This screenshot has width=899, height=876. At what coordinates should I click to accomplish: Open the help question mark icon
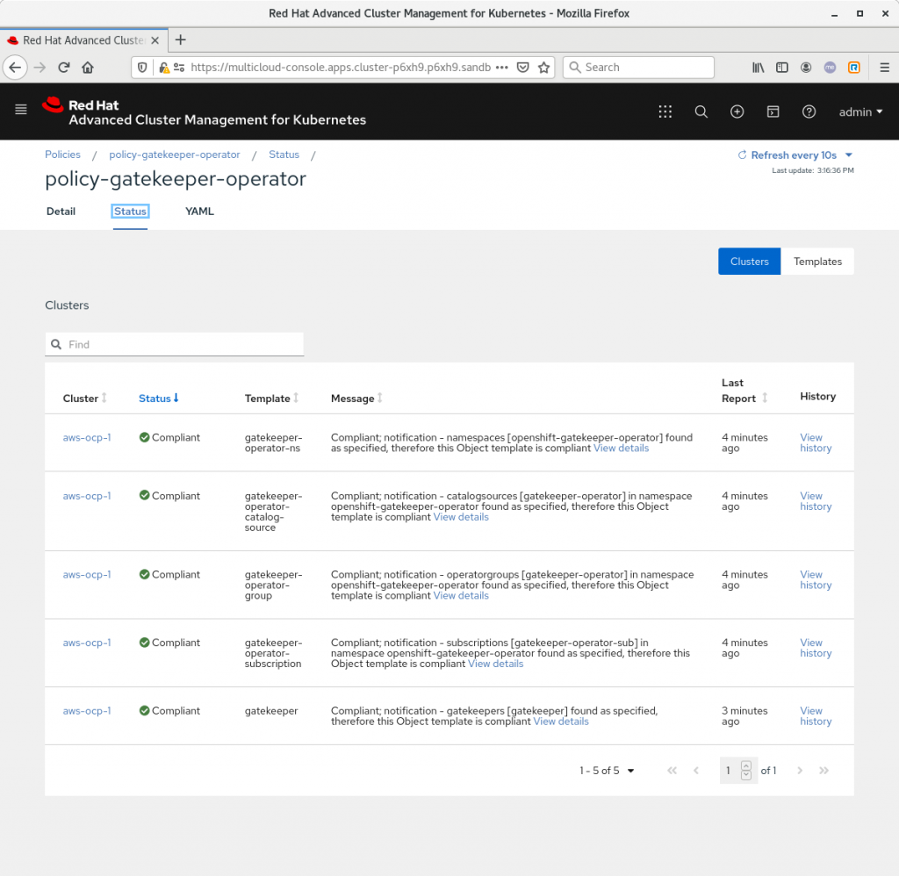(x=809, y=111)
